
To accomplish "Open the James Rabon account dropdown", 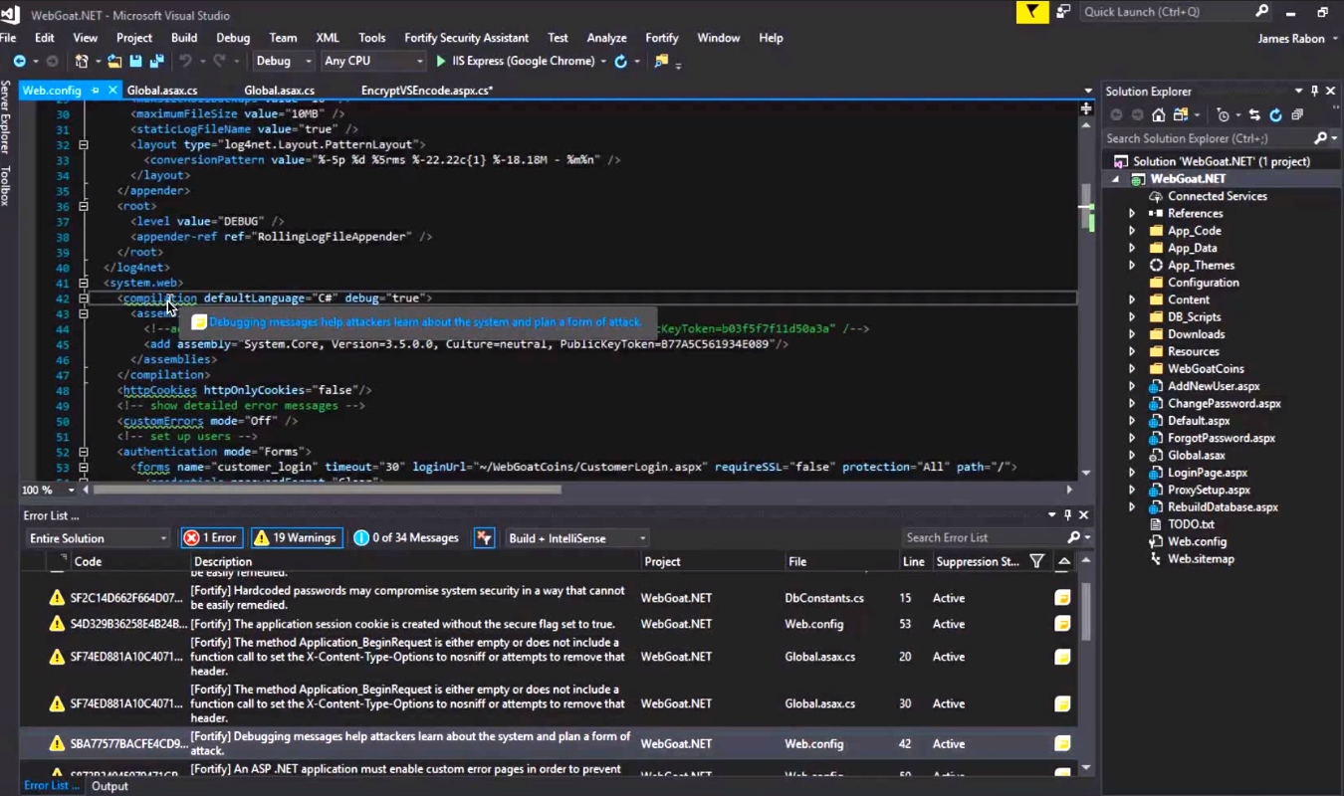I will [1298, 39].
